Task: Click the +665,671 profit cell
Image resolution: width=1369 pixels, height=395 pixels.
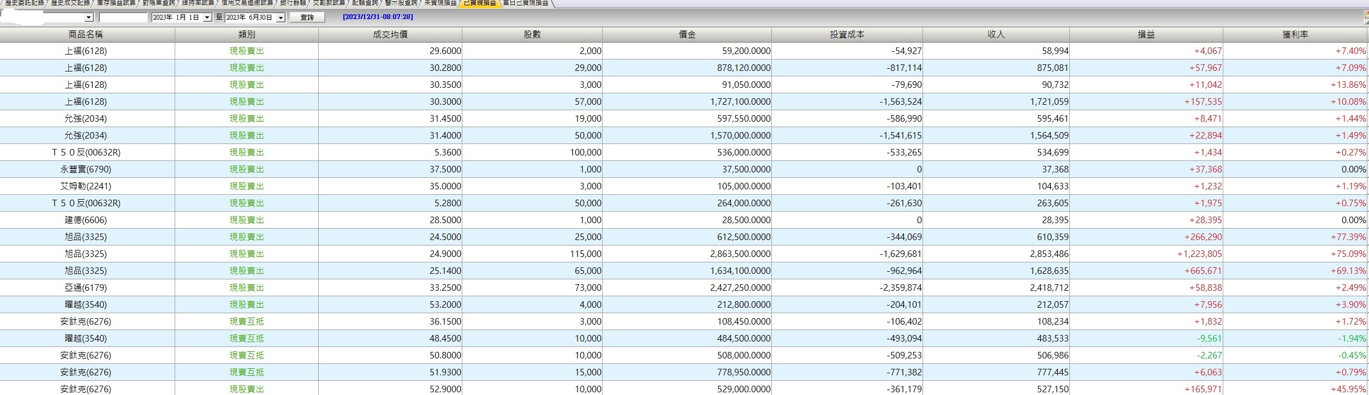Action: point(1146,271)
